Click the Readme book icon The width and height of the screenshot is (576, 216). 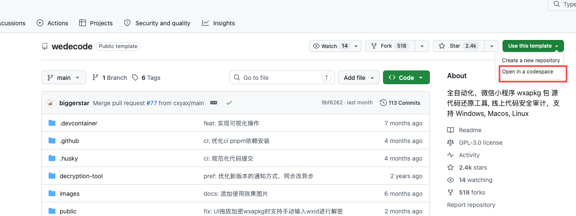[450, 130]
